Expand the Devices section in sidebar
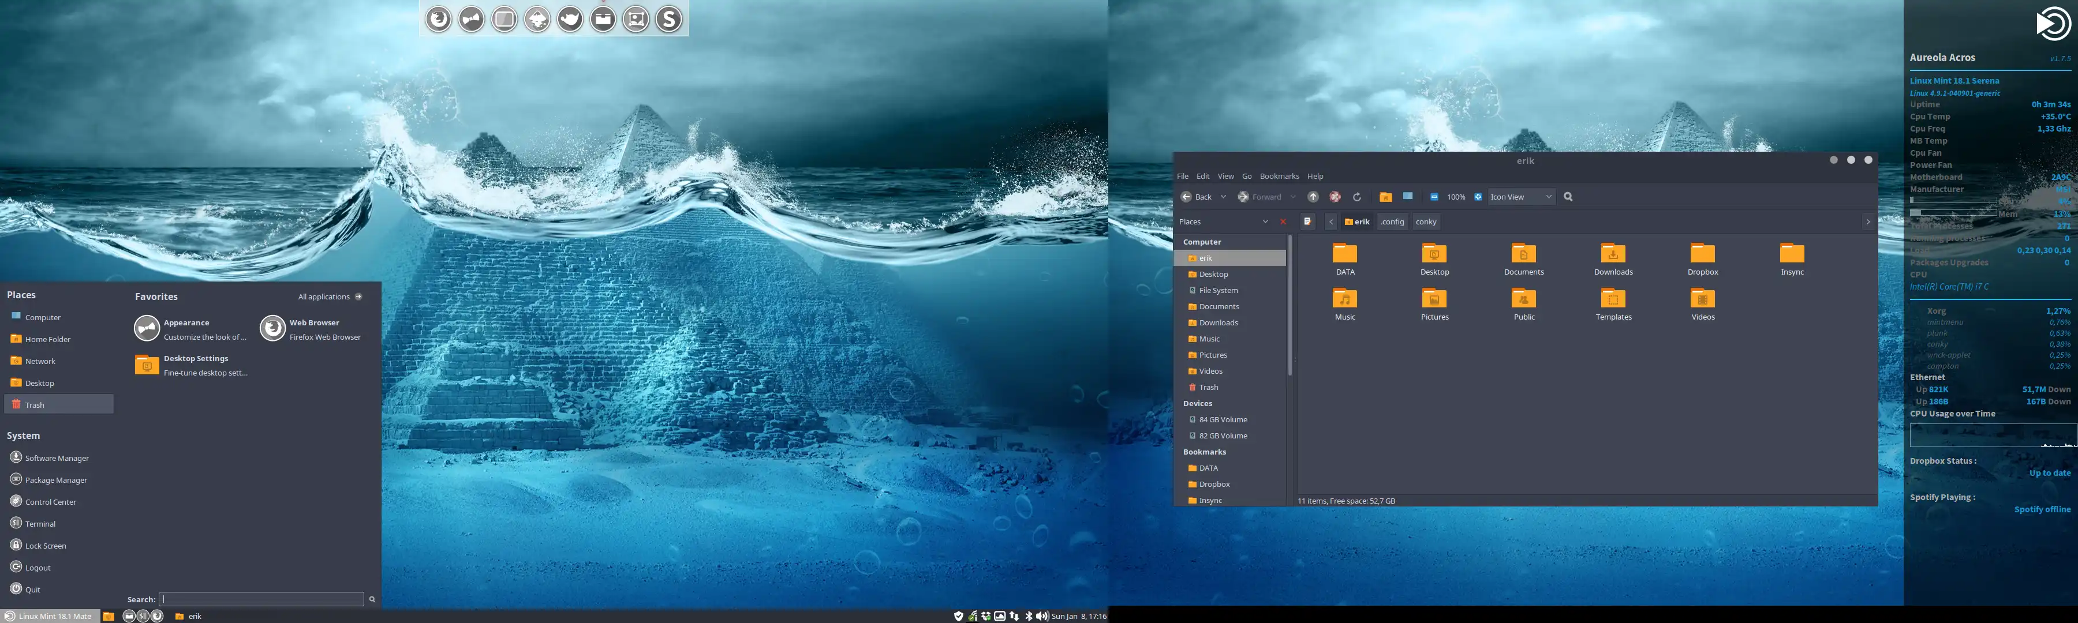2078x623 pixels. click(1199, 403)
